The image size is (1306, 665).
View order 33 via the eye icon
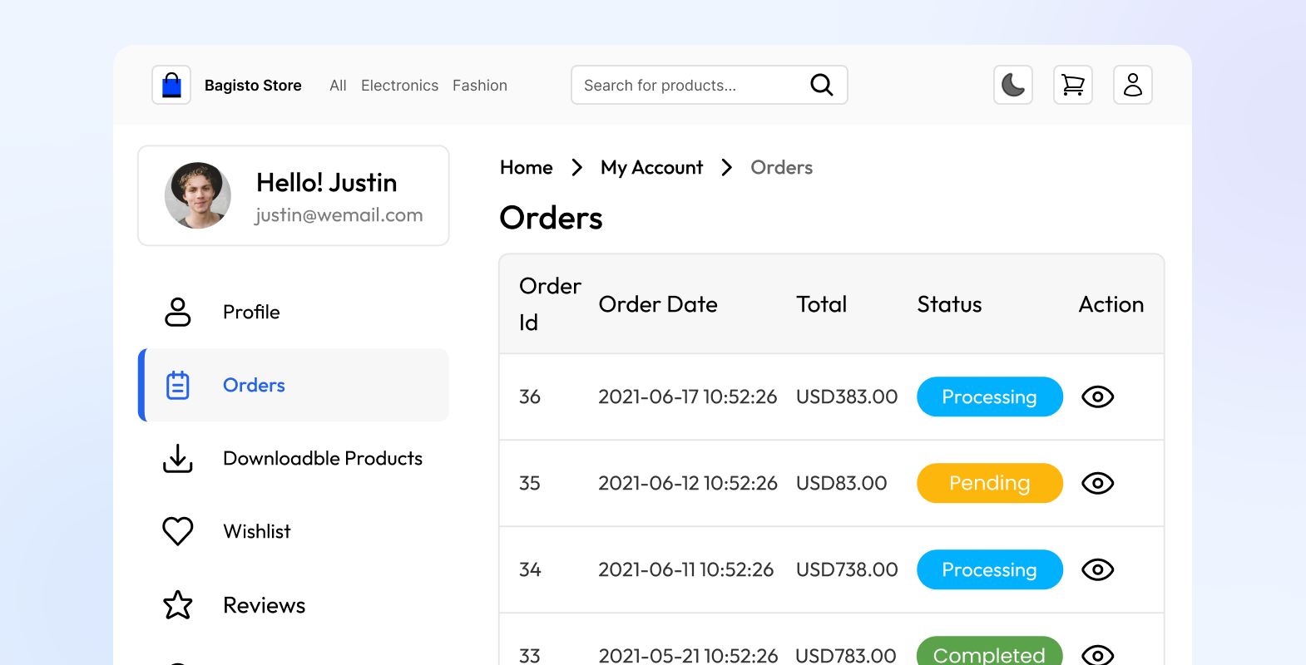[x=1098, y=655]
